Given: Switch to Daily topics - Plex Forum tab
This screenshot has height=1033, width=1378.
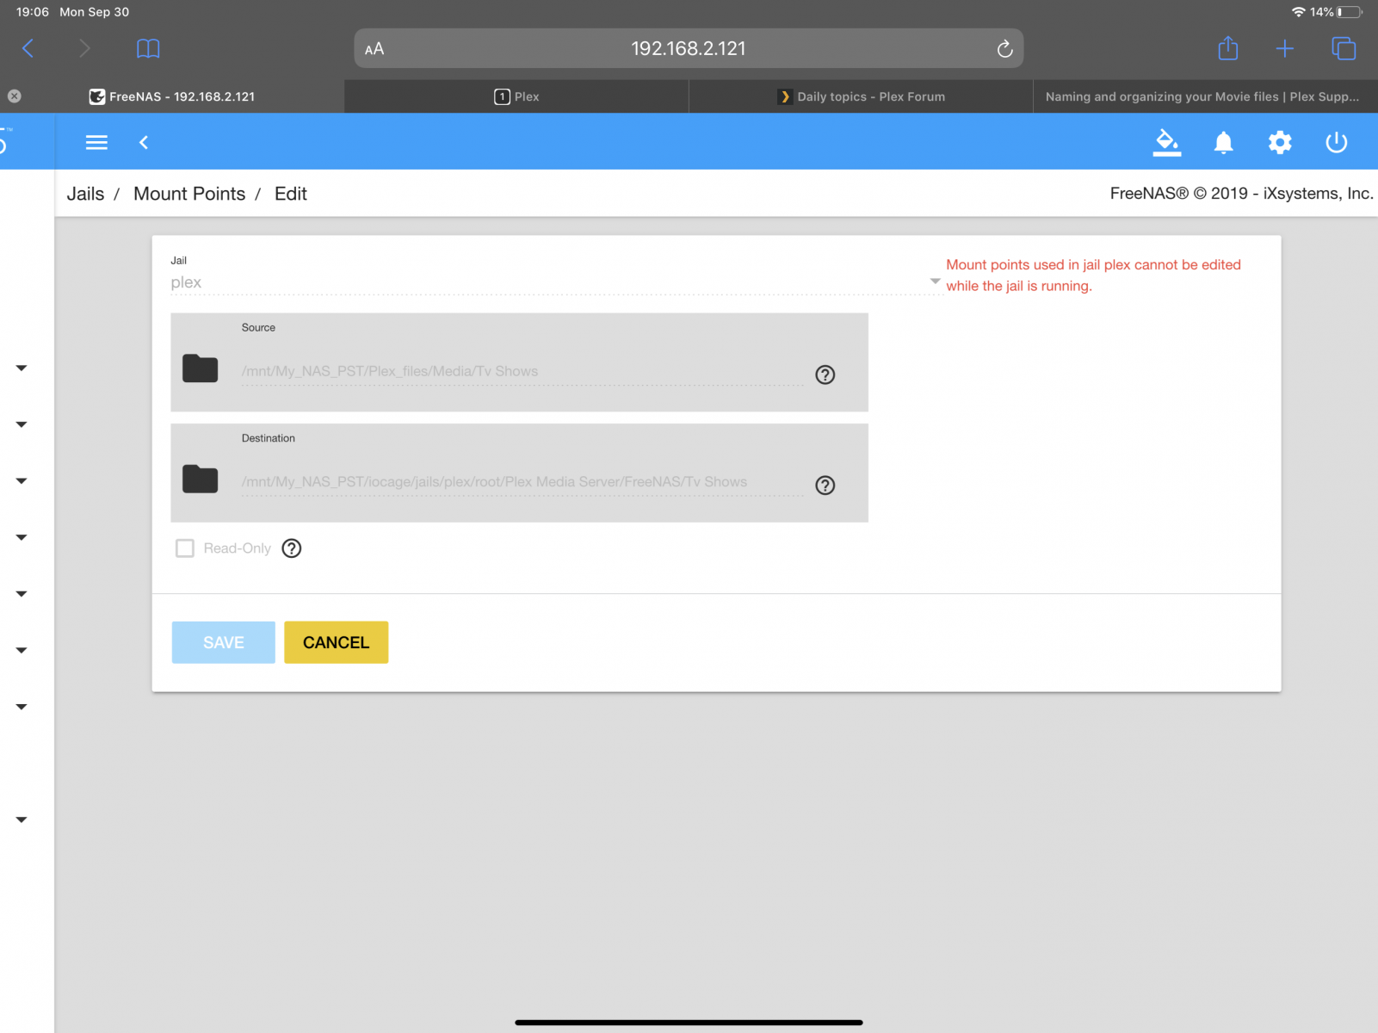Looking at the screenshot, I should [x=861, y=96].
